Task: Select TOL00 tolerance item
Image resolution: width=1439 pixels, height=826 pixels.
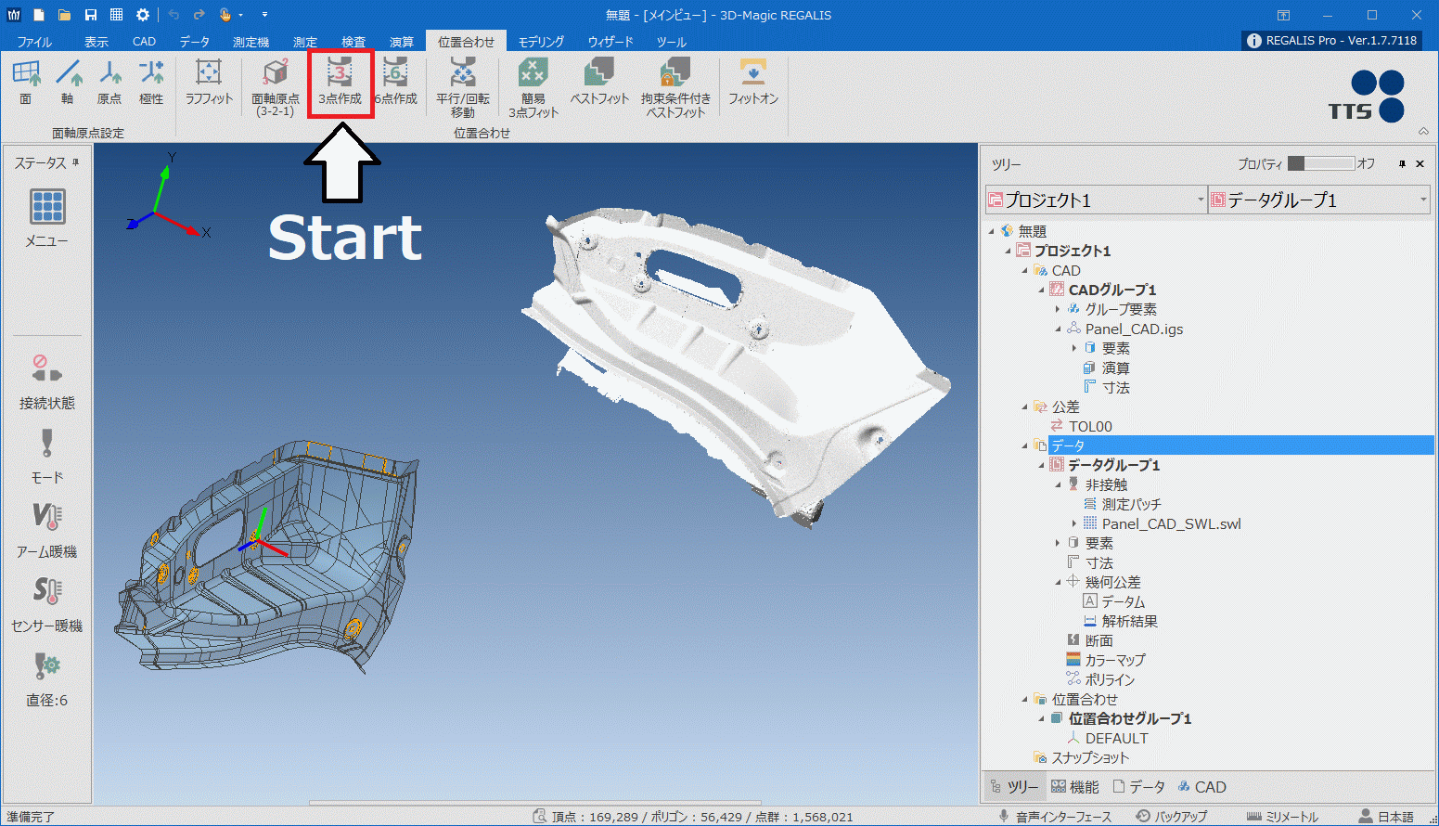Action: (x=1090, y=426)
